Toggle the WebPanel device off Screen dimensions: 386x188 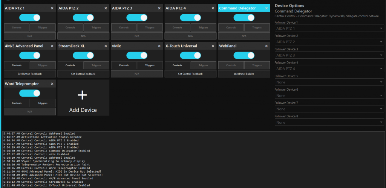[x=244, y=55]
